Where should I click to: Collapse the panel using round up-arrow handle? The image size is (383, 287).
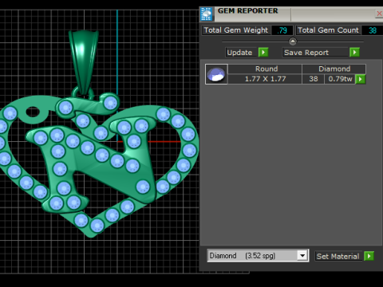[293, 41]
